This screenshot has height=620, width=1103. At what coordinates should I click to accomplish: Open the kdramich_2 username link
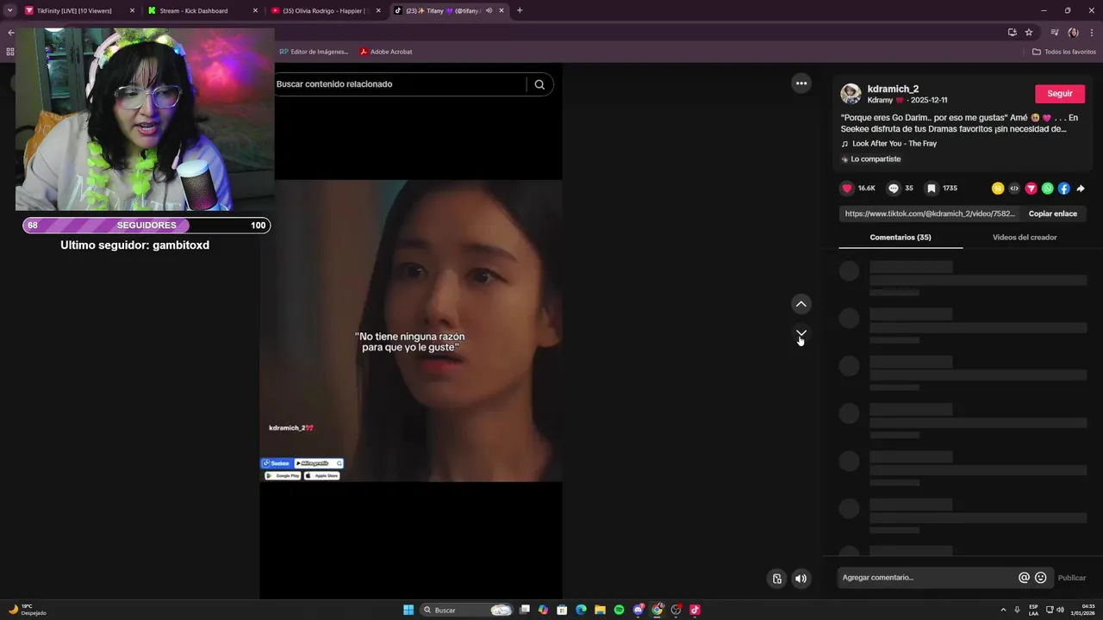893,89
